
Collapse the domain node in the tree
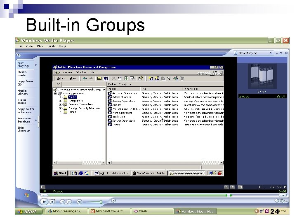55,93
